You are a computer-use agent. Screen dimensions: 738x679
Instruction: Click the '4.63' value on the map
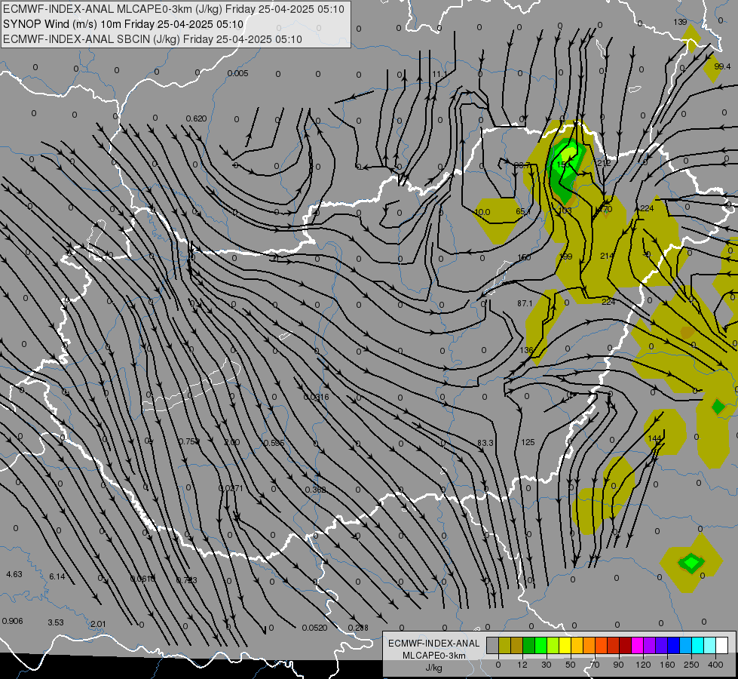pos(14,574)
